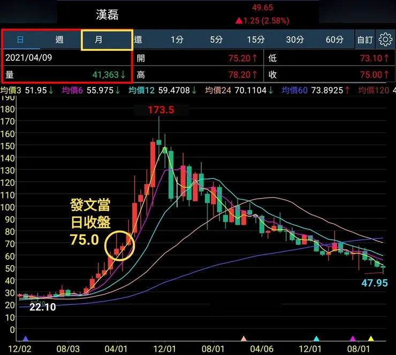Image resolution: width=396 pixels, height=355 pixels.
Task: Select the 1分 interval tab
Action: [177, 40]
